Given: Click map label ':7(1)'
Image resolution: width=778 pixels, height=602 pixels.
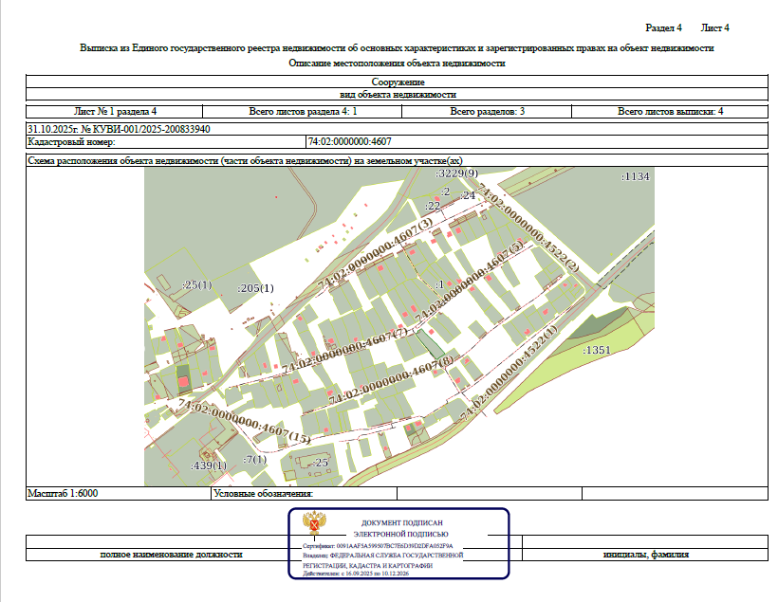Looking at the screenshot, I should 254,460.
